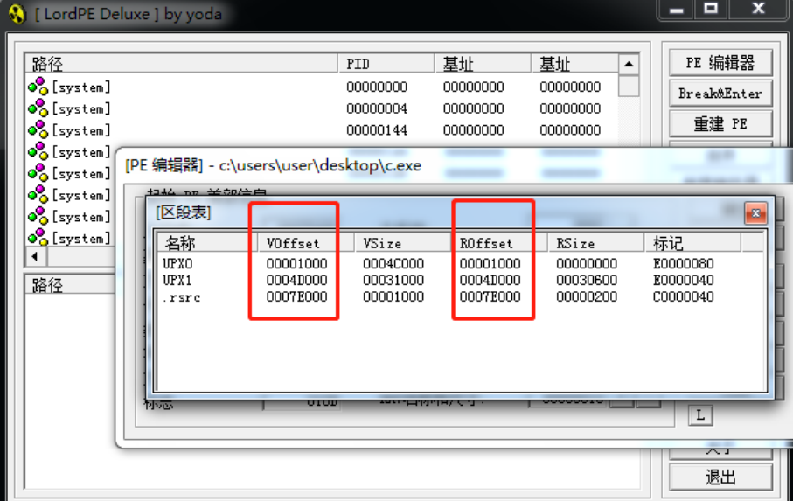Select the .rsrc section row

439,296
